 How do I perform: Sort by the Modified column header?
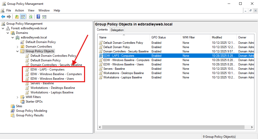point(223,37)
